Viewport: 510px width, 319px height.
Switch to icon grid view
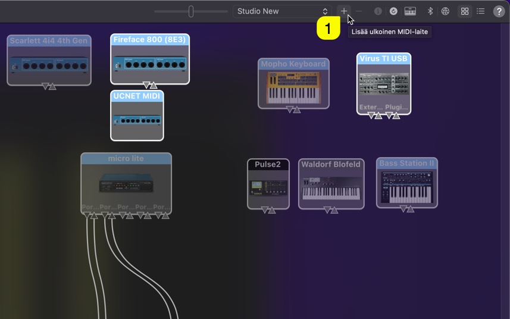465,11
